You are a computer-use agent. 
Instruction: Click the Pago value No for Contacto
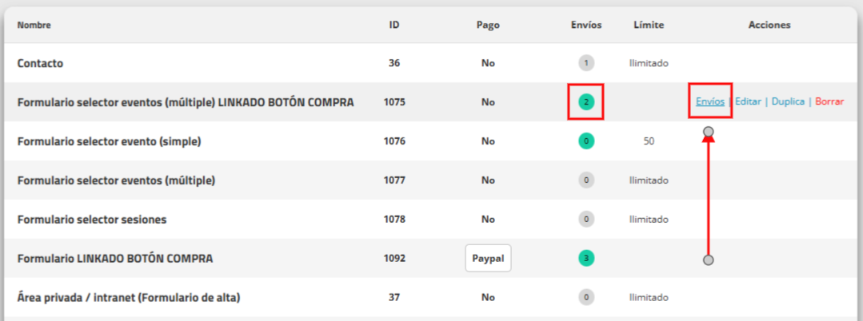click(x=488, y=63)
